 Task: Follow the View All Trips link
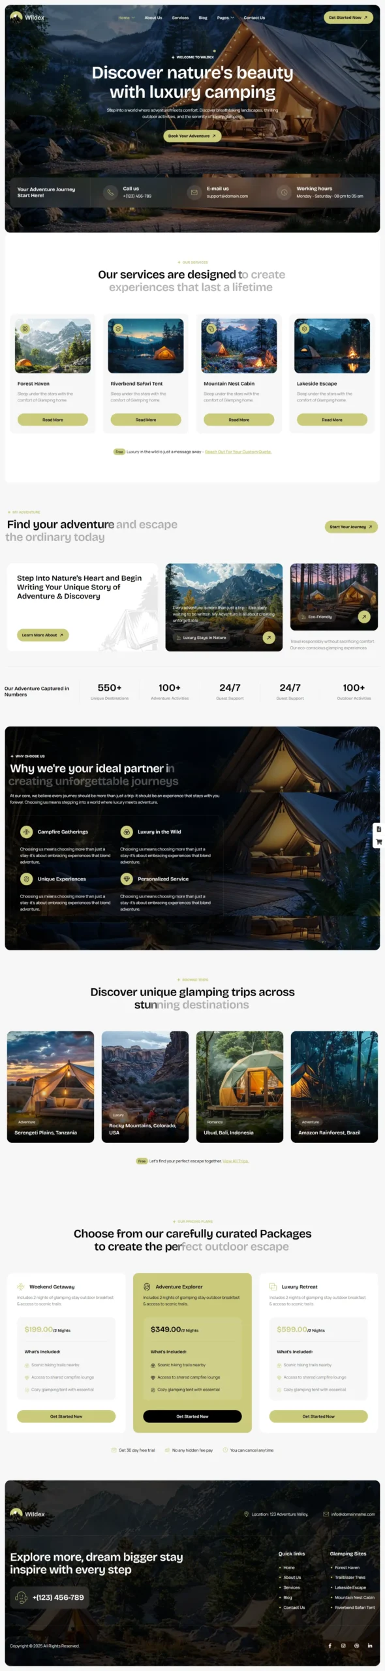click(236, 1161)
